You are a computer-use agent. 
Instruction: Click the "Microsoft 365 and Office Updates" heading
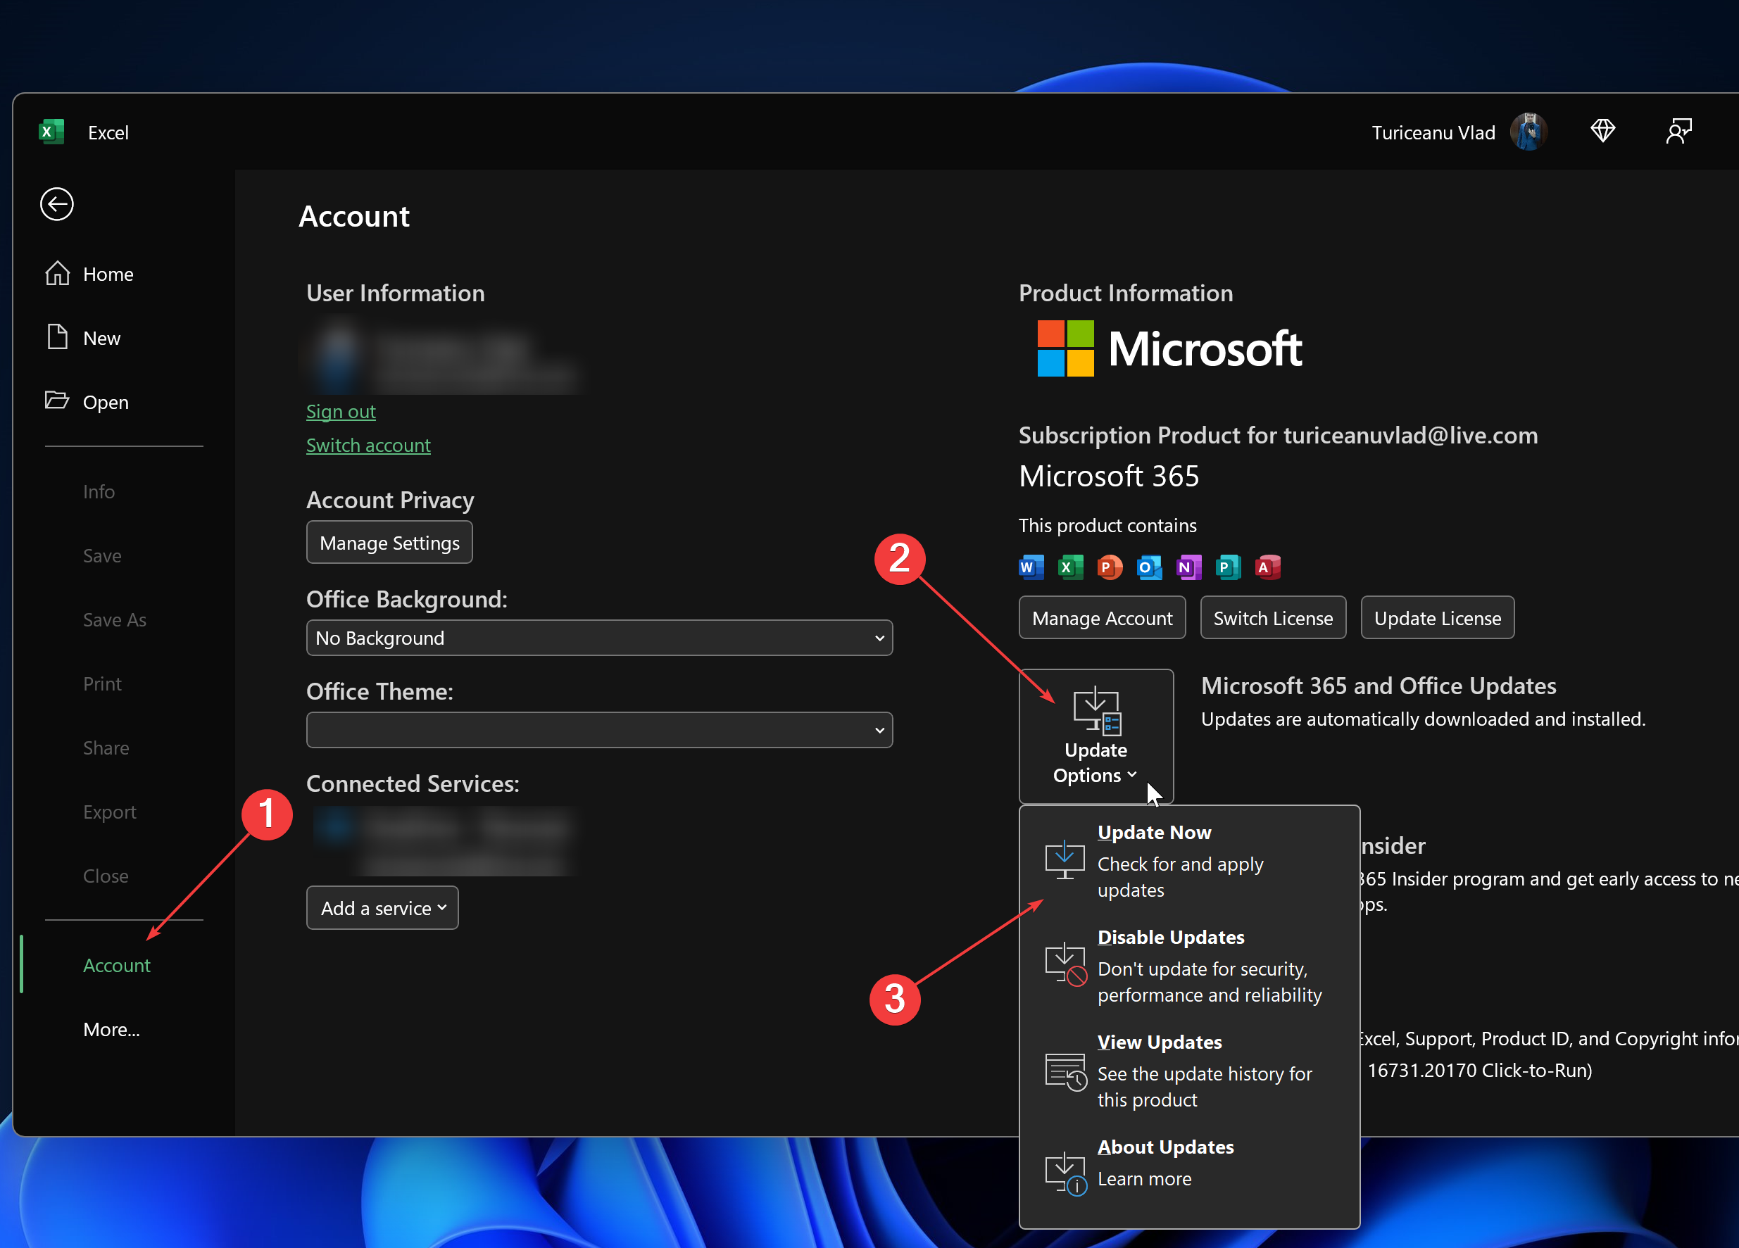1378,686
